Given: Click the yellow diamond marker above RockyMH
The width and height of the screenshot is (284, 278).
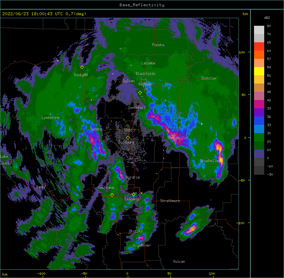Looking at the screenshot, I should point(82,67).
